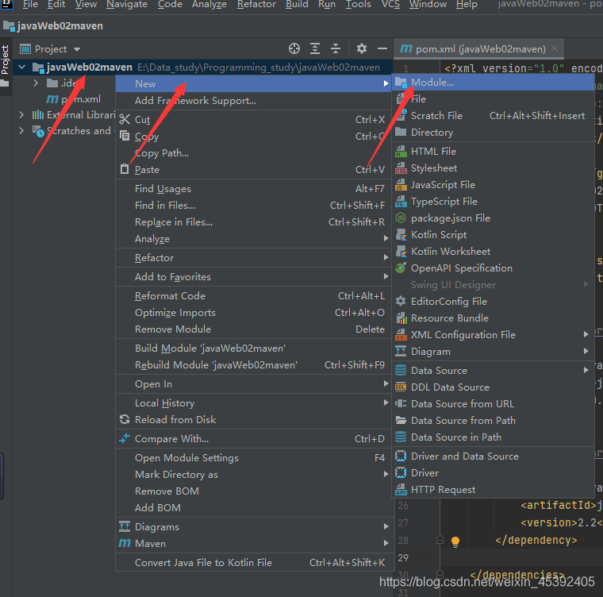The image size is (603, 597).
Task: Open the Code menu in menu bar
Action: point(170,5)
